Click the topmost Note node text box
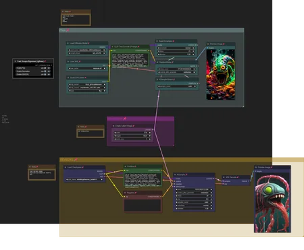 (x=76, y=20)
